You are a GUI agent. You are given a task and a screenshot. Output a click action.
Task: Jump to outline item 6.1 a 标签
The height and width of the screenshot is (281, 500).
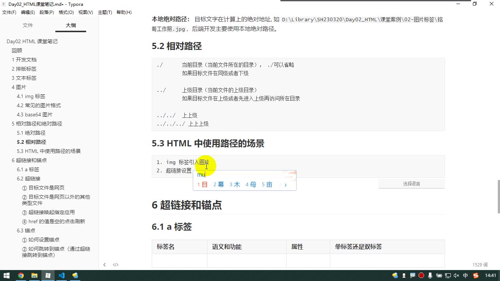click(x=28, y=169)
